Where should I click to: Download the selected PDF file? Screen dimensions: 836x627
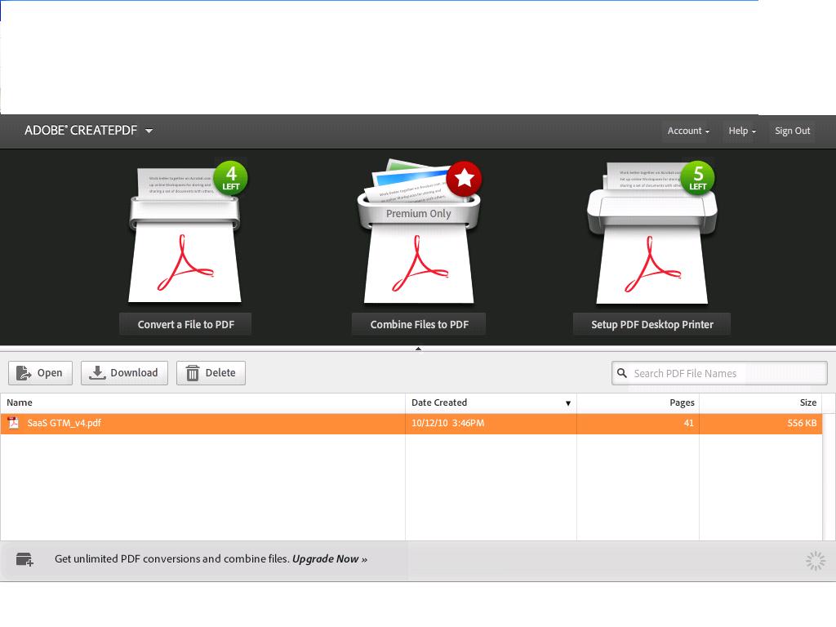coord(124,372)
